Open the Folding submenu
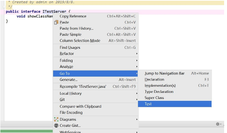227x133 pixels. (96, 60)
